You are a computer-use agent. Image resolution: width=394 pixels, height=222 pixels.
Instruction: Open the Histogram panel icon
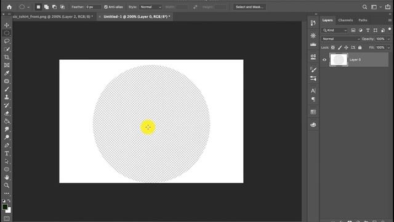point(313,44)
